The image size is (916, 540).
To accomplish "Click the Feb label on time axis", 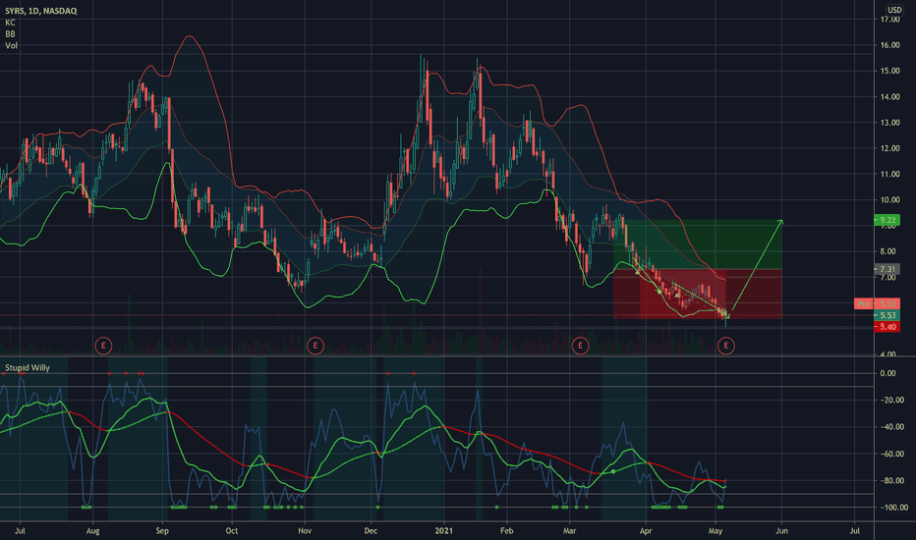I will 506,530.
